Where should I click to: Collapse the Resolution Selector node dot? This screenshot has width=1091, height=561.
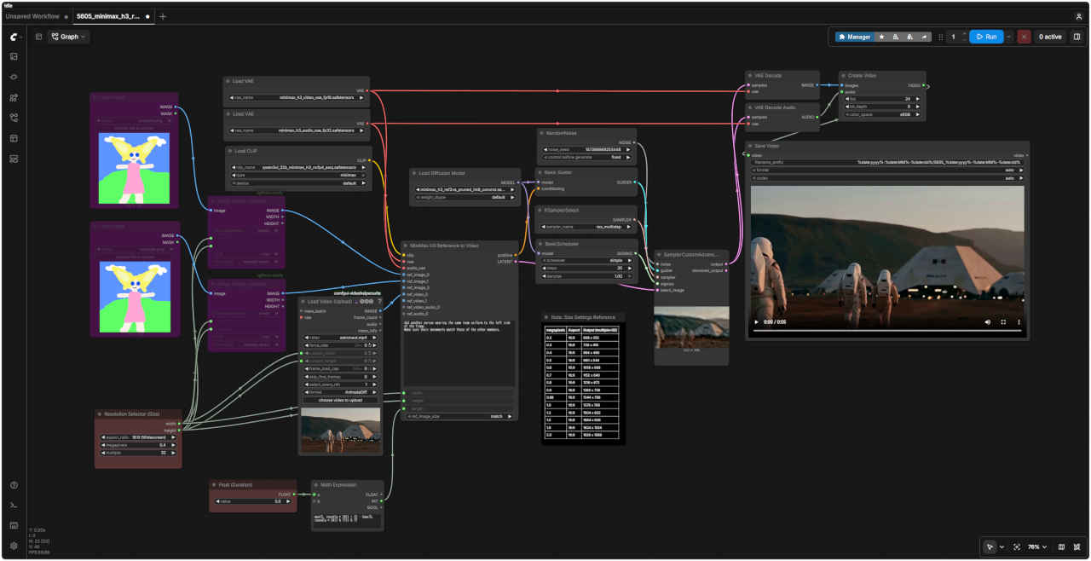coord(99,414)
